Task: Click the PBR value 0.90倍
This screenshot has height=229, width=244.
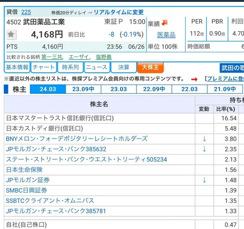Action: [x=217, y=33]
